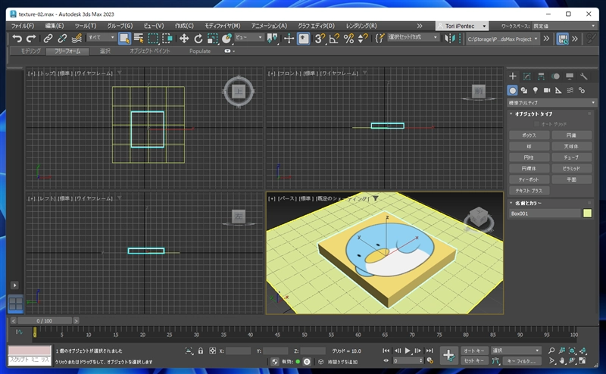Toggle the Window/Crossing selection icon
Screen dimensions: 606x374
(167, 39)
